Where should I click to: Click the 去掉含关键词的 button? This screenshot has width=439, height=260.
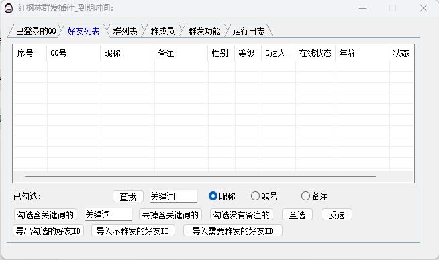pos(170,215)
